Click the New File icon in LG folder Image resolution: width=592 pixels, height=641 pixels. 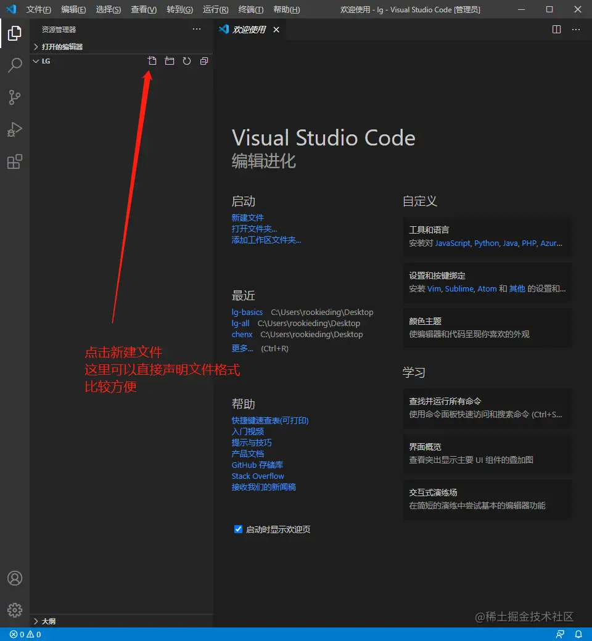click(152, 61)
